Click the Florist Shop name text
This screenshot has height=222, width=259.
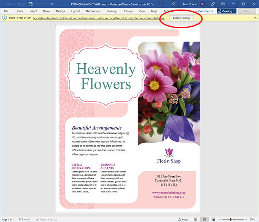click(x=169, y=161)
